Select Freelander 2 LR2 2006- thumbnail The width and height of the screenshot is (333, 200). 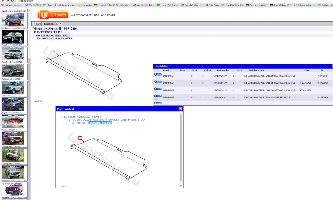(x=14, y=72)
